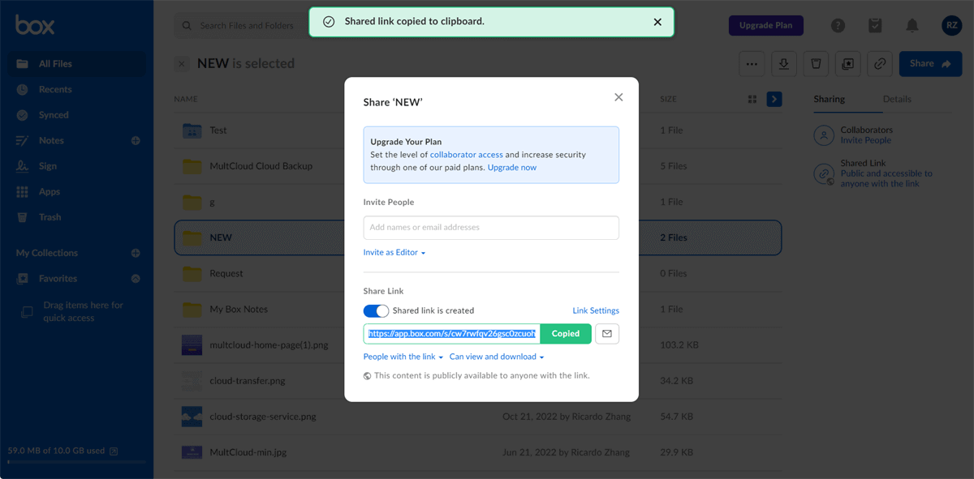This screenshot has width=974, height=479.
Task: Add NEW to a collection via star icon
Action: (x=847, y=63)
